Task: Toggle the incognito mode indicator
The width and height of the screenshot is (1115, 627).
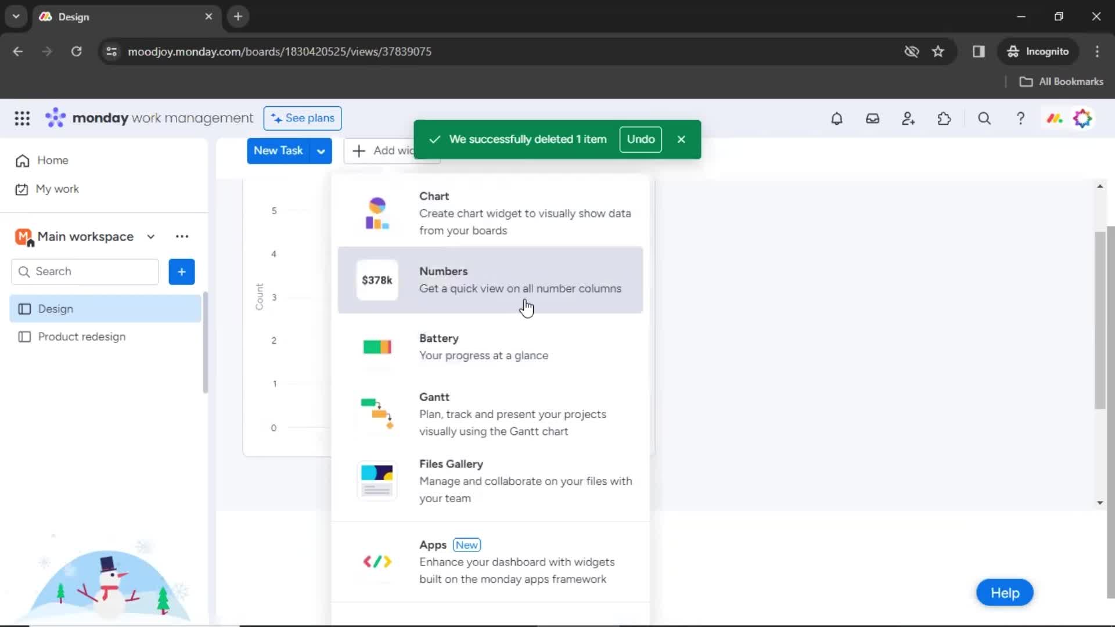Action: tap(1038, 51)
